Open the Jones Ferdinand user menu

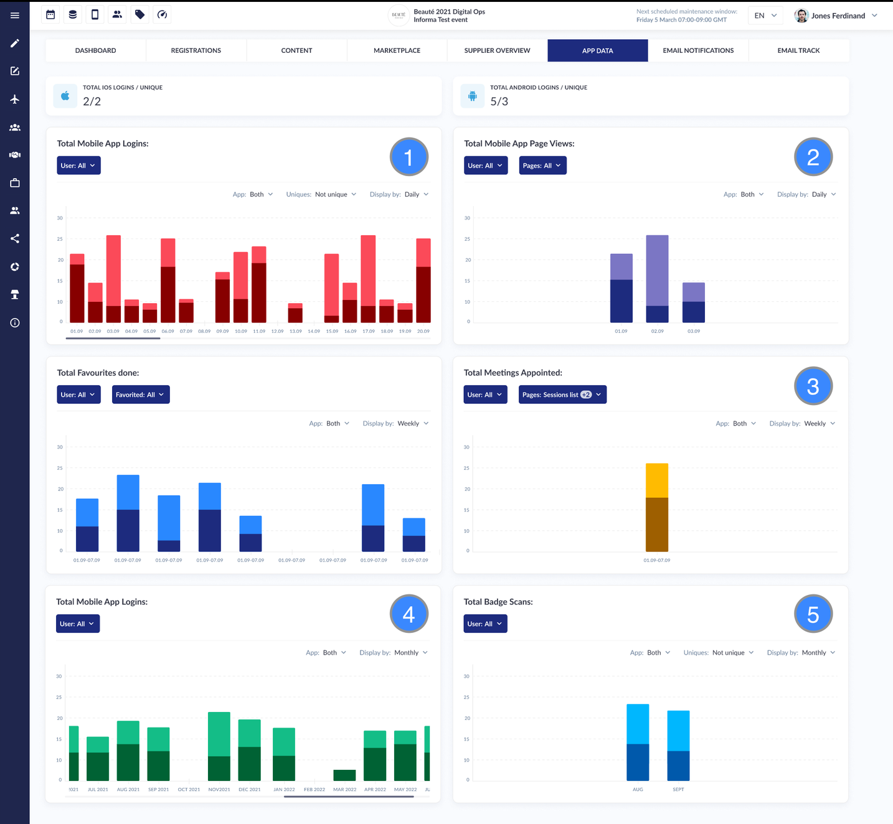click(836, 16)
